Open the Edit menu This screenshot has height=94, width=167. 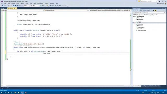[x=5, y=3]
